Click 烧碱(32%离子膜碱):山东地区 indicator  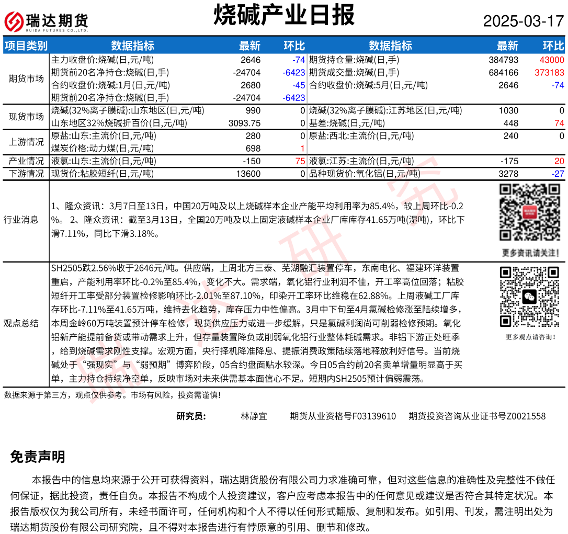128,110
